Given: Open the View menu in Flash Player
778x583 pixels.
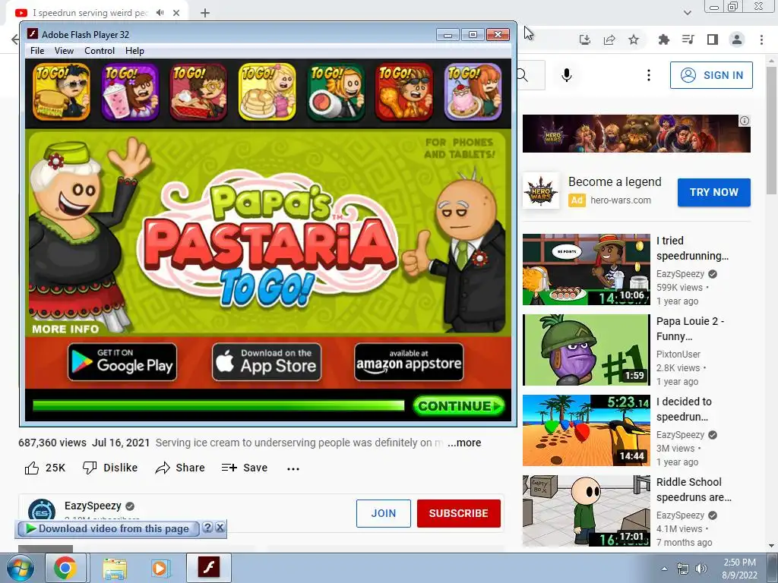Looking at the screenshot, I should coord(64,51).
